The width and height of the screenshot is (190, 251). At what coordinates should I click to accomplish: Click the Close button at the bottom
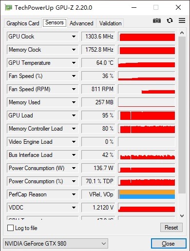[x=169, y=244]
